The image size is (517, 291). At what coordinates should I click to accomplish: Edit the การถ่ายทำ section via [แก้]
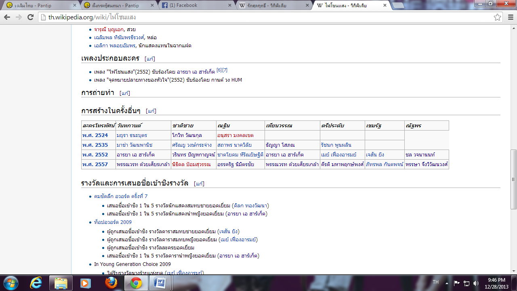click(x=125, y=93)
